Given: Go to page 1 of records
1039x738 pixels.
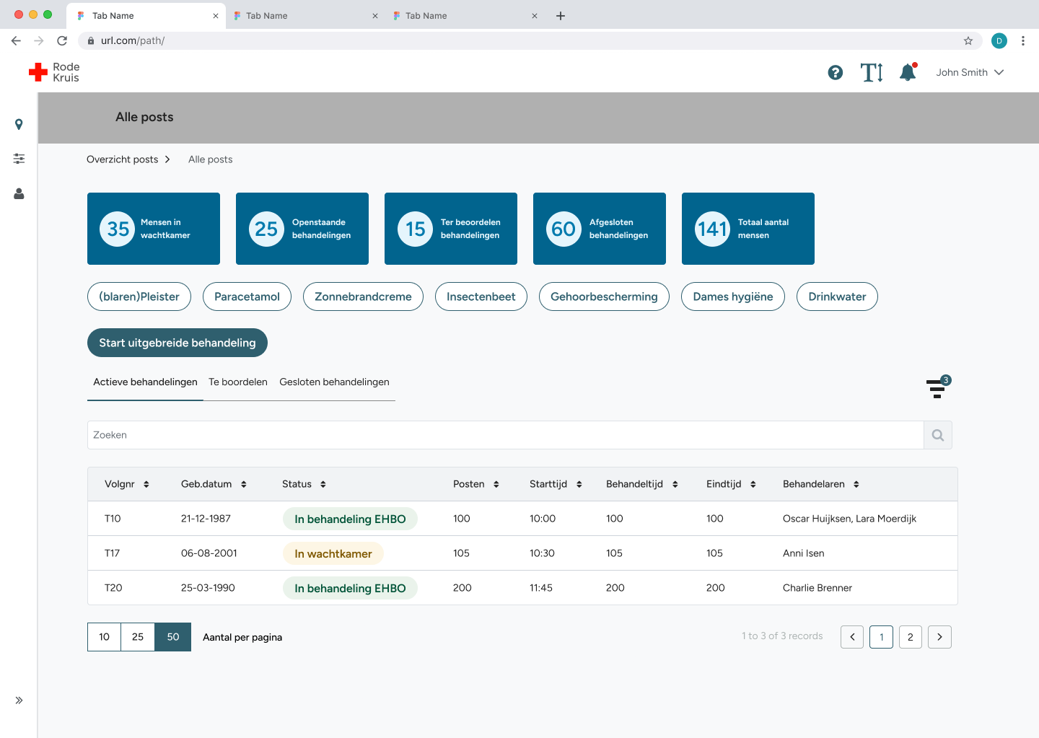Looking at the screenshot, I should point(882,637).
